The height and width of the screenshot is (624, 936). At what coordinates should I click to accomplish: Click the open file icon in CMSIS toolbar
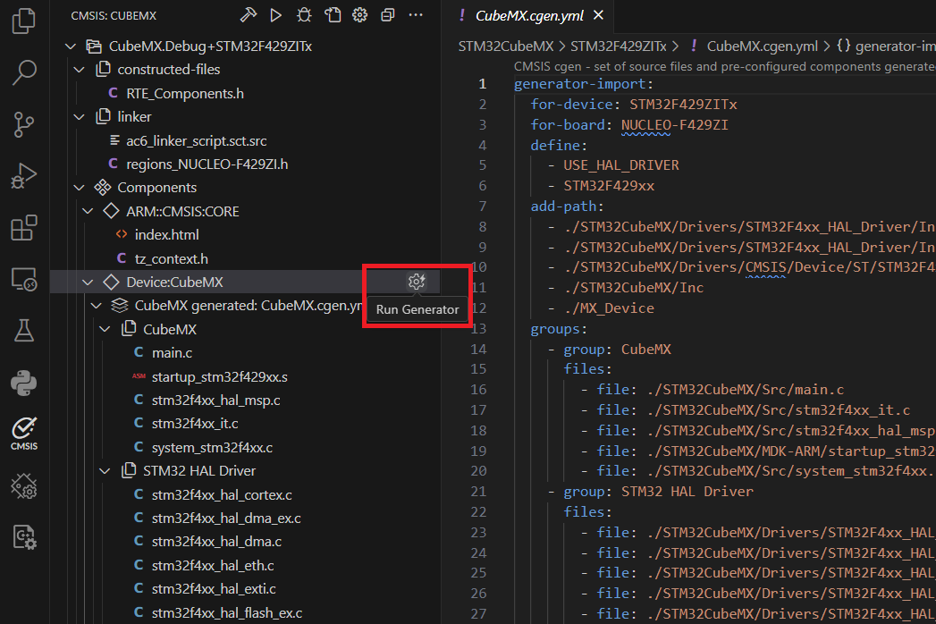[x=333, y=15]
